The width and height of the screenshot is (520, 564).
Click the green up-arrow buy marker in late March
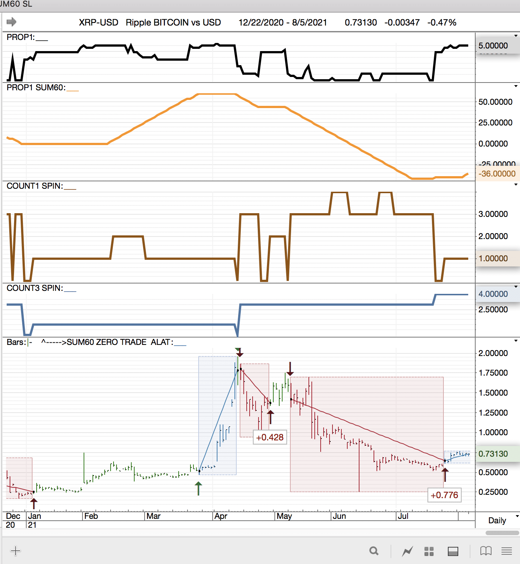tap(199, 489)
